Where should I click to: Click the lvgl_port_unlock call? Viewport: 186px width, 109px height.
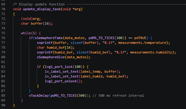coord(61,81)
